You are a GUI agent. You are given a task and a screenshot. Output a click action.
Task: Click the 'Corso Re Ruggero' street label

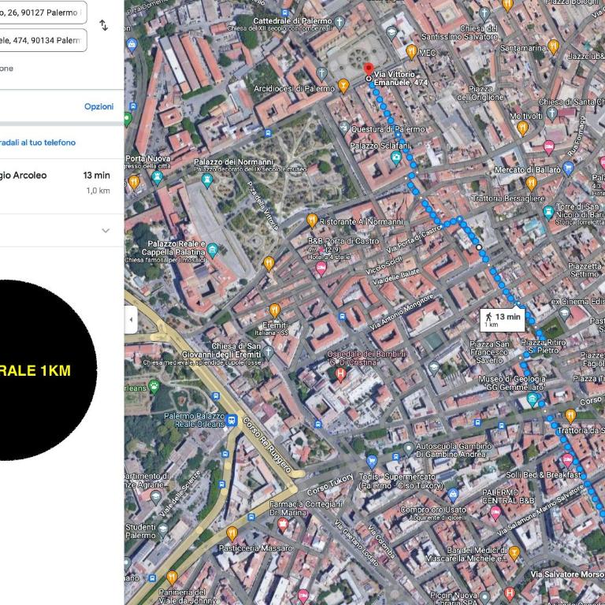[x=266, y=444]
